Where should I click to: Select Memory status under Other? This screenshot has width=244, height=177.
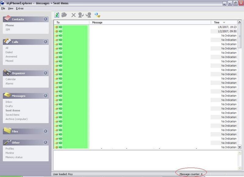14,157
